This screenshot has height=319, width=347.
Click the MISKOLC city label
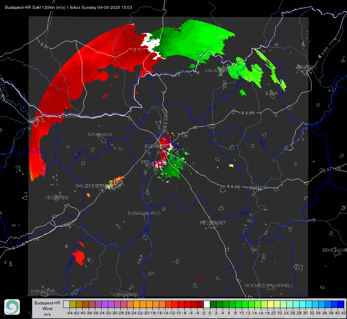(x=307, y=67)
